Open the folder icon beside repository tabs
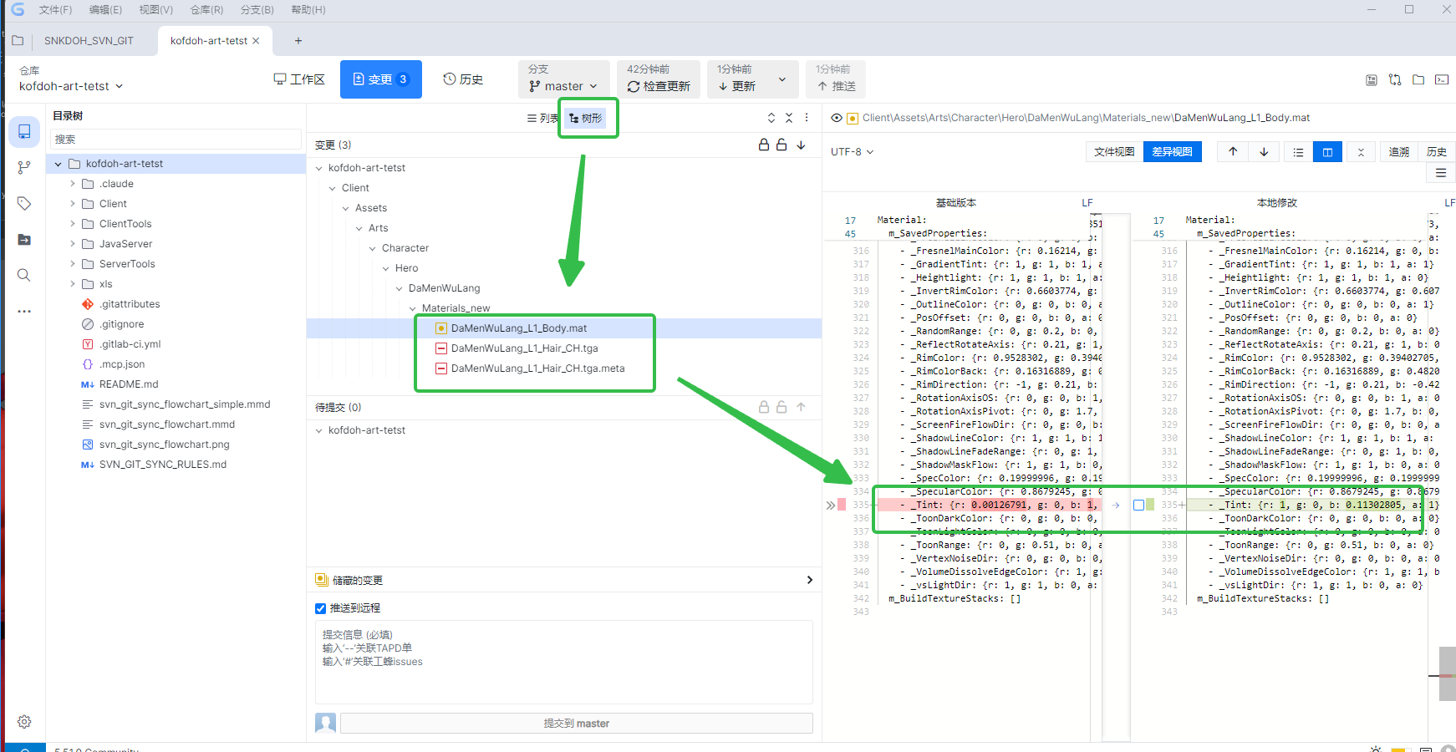The image size is (1456, 752). tap(18, 40)
